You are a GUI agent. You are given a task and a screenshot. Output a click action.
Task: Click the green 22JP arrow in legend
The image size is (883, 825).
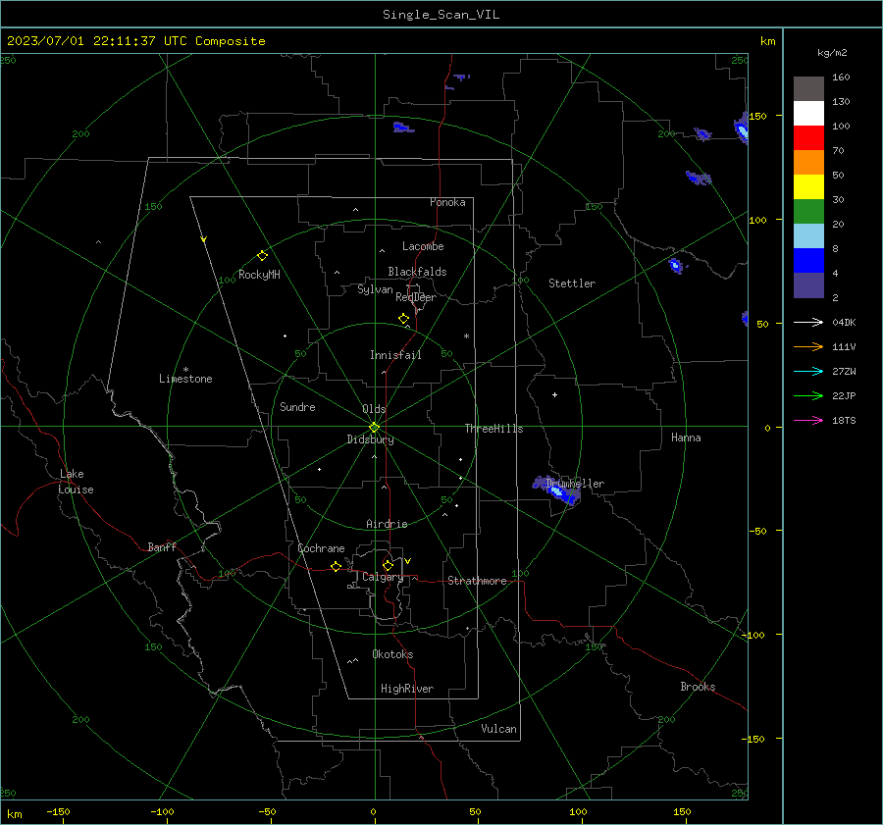point(808,396)
